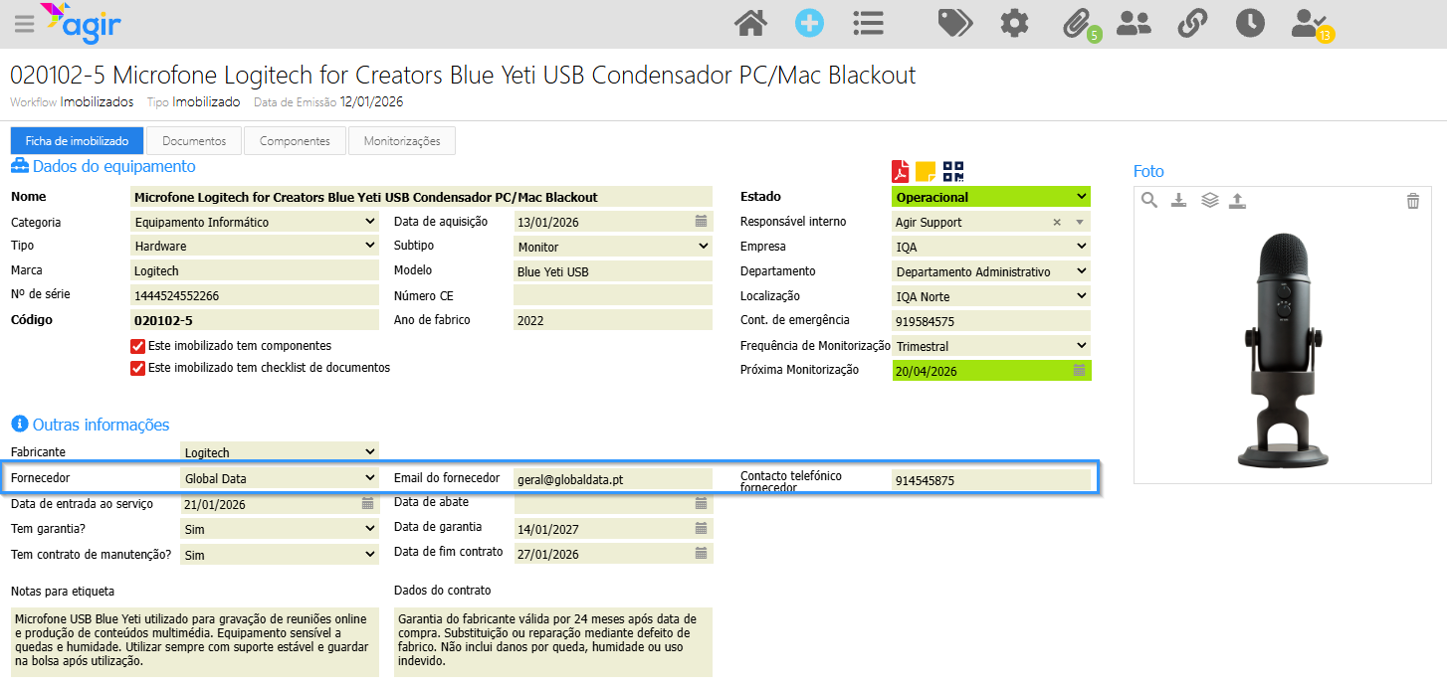The height and width of the screenshot is (688, 1447).
Task: Delete the photo with trash icon
Action: [1413, 201]
